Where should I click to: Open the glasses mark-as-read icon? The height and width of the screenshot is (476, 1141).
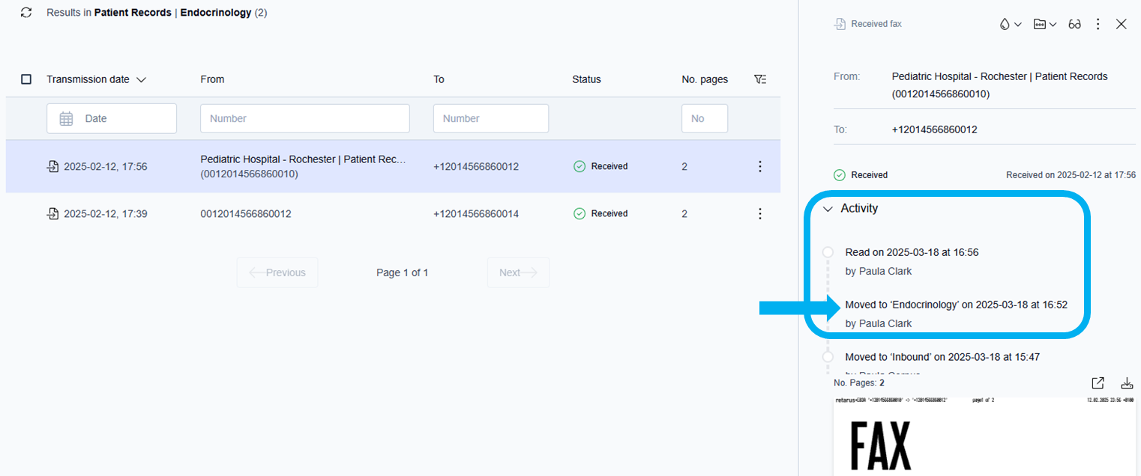pos(1074,24)
